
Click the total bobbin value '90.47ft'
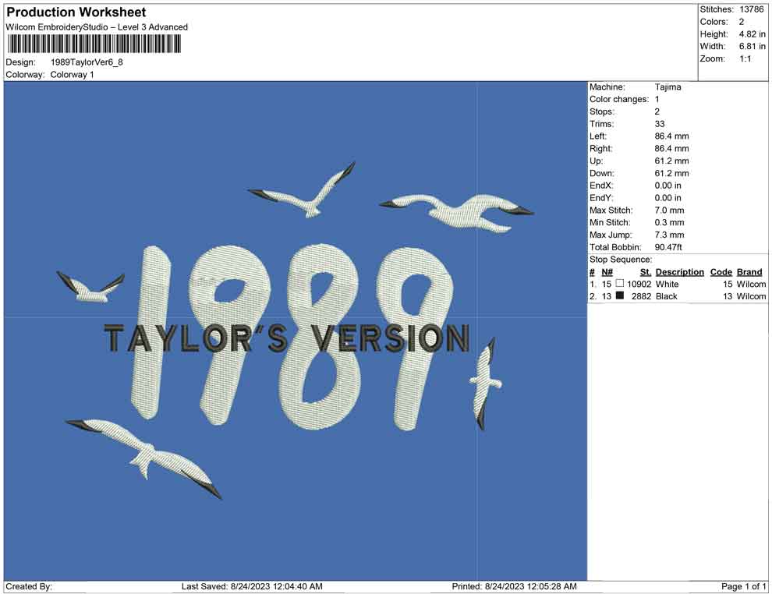[668, 247]
